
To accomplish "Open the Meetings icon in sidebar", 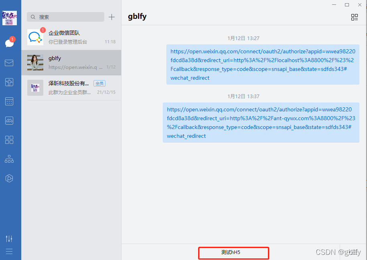I will [x=9, y=121].
